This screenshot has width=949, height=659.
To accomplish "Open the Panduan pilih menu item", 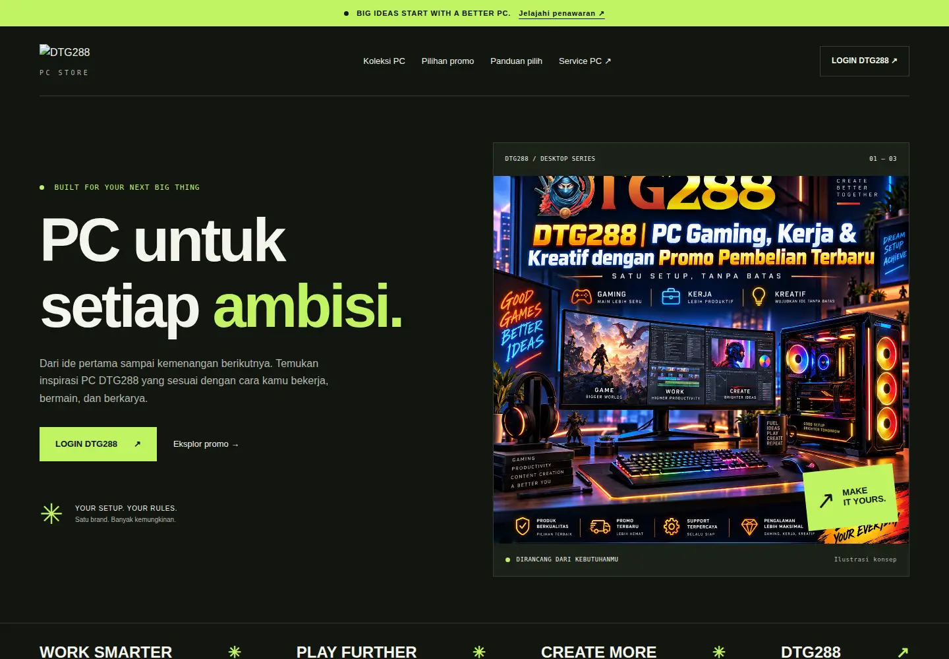I will pos(516,61).
